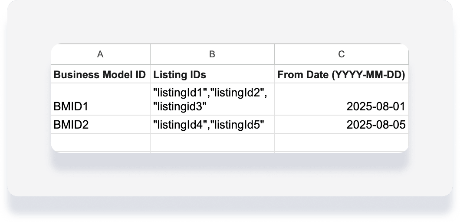Click empty cell below listingId4 row
The width and height of the screenshot is (460, 222).
212,142
